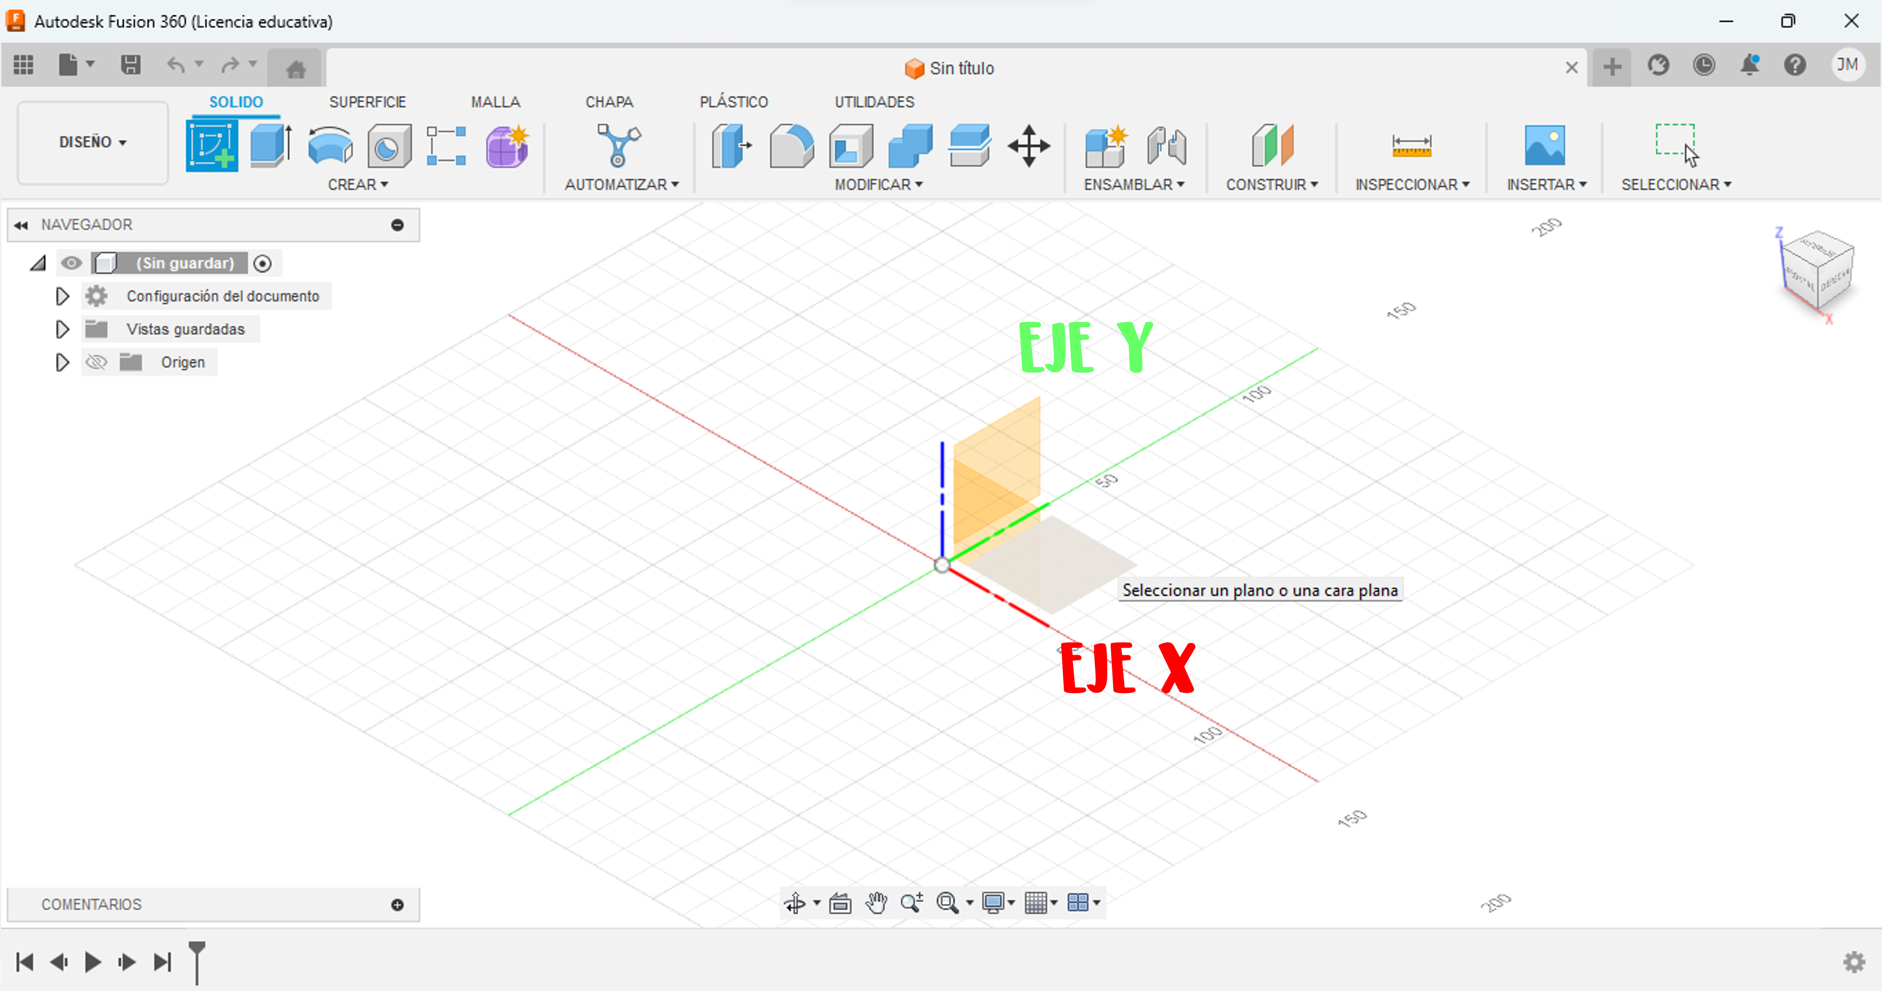
Task: Open the CHAPA tab
Action: tap(609, 102)
